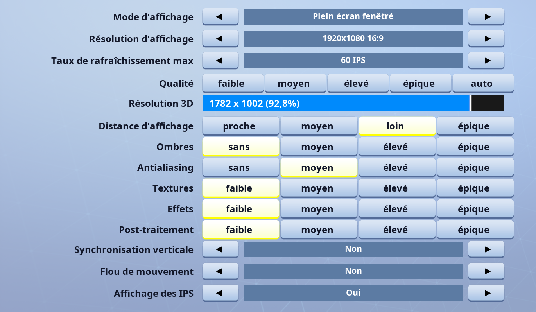This screenshot has width=536, height=312.
Task: Click the Non value for Flou de mouvement
Action: (x=353, y=271)
